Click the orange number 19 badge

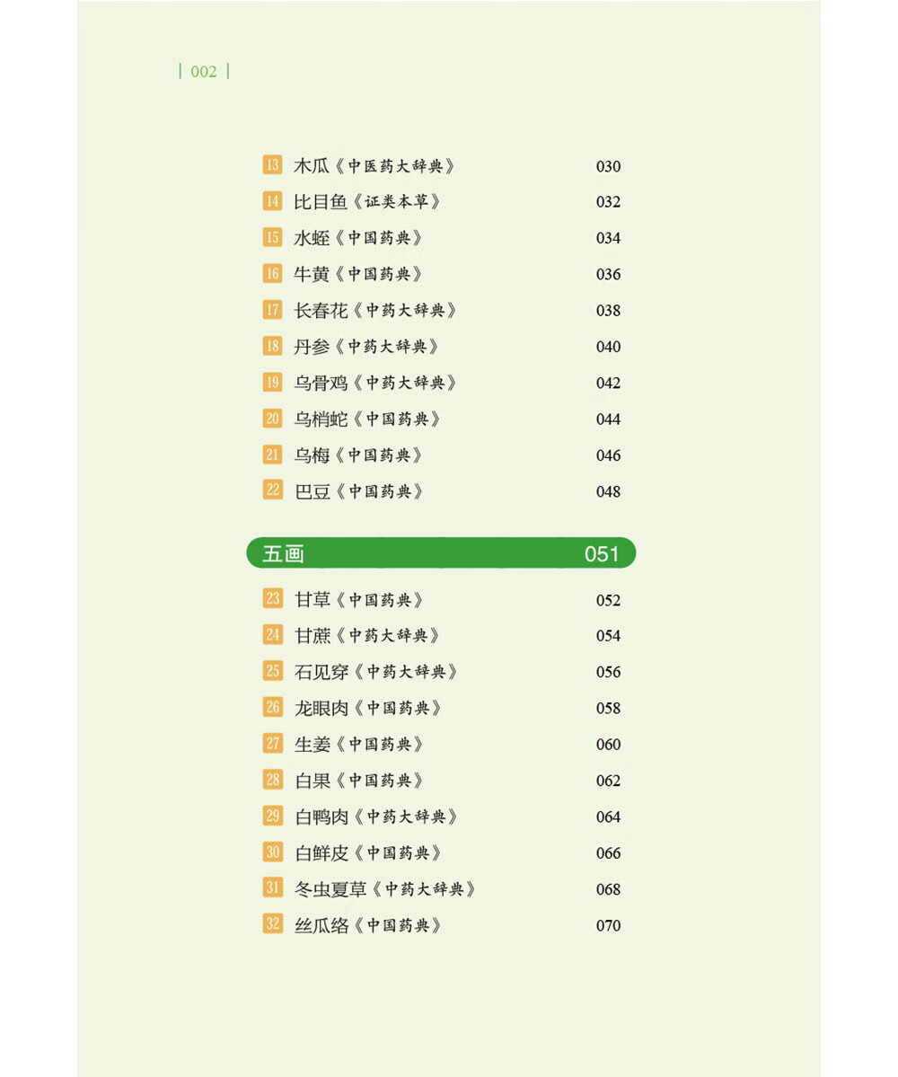(273, 382)
